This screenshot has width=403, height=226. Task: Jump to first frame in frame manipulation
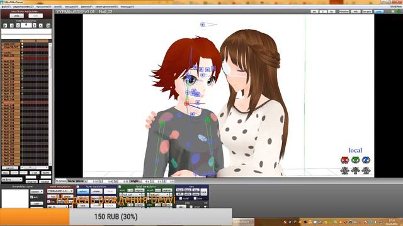tap(5, 25)
